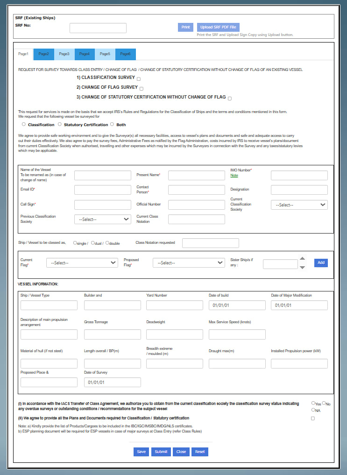Open the IMO Number Note link
Screen dimensions: 347x475
[234, 176]
